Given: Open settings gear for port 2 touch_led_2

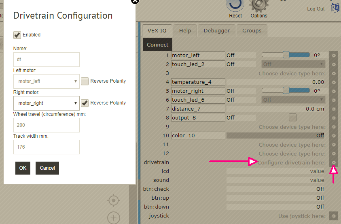Looking at the screenshot, I should click(334, 64).
